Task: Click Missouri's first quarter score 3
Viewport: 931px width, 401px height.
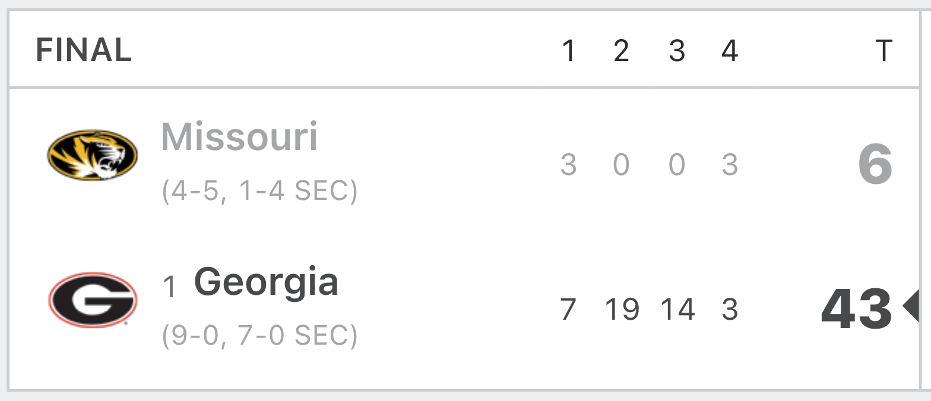Action: [568, 165]
